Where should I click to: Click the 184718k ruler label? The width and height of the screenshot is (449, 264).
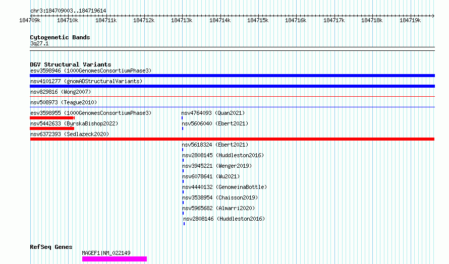click(x=372, y=20)
